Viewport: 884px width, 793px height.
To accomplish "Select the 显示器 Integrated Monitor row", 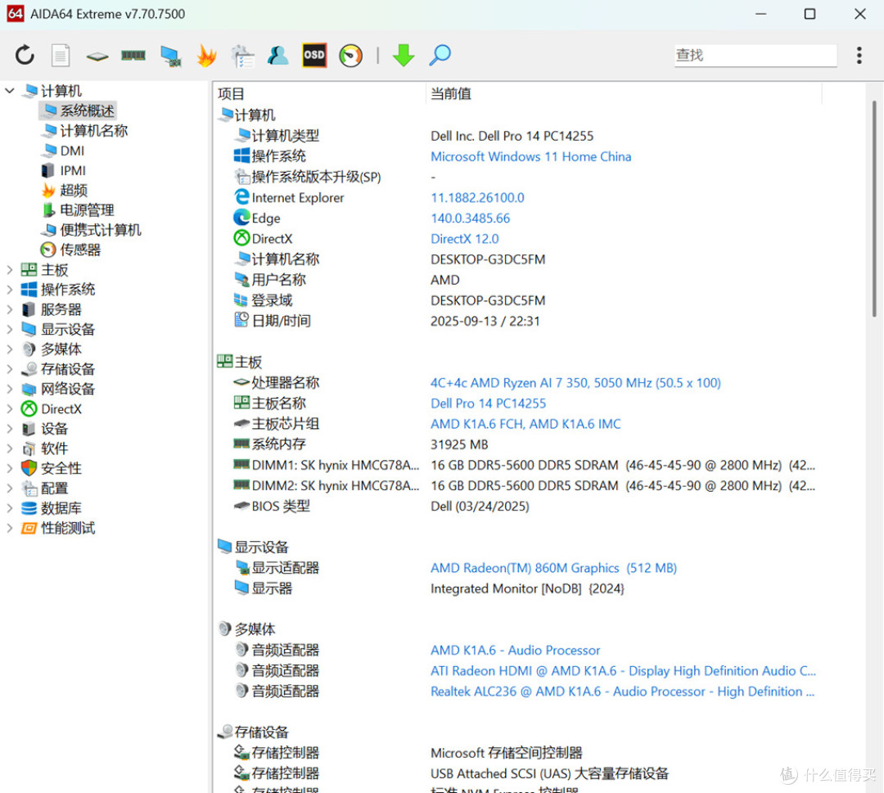I will [x=516, y=588].
